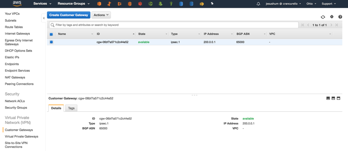Open the Support dropdown menu
The height and width of the screenshot is (151, 348).
329,4
